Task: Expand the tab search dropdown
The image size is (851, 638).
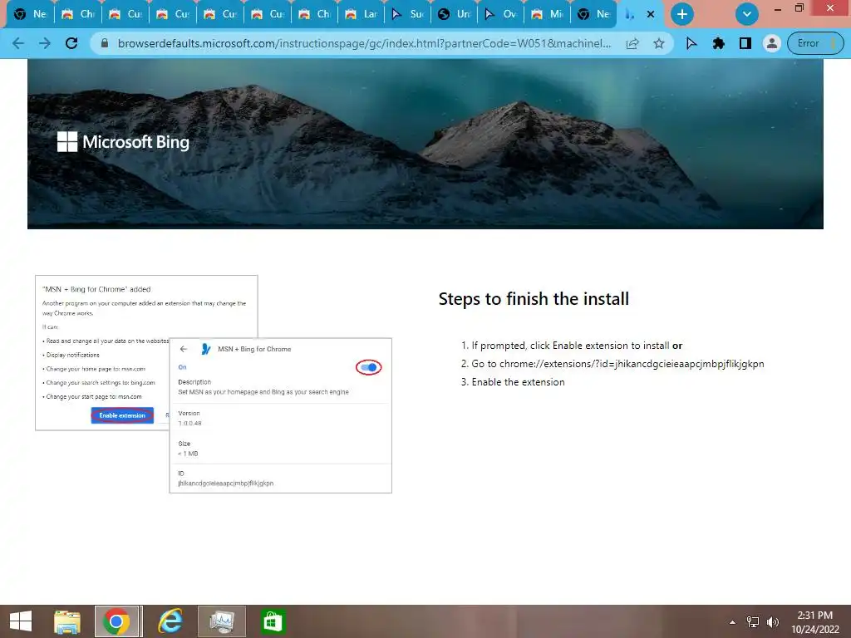Action: (747, 14)
